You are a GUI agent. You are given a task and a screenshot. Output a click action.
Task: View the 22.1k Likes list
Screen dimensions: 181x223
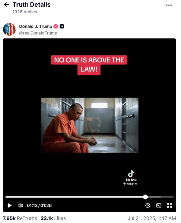coord(53,218)
